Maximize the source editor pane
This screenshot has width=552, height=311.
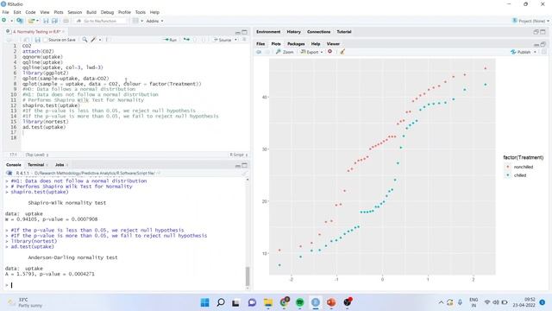point(245,32)
